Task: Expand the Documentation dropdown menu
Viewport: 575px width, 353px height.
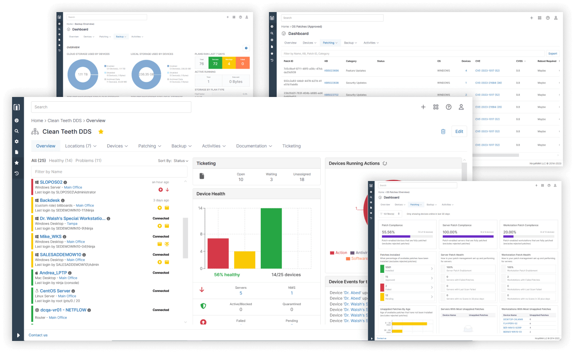Action: click(254, 146)
